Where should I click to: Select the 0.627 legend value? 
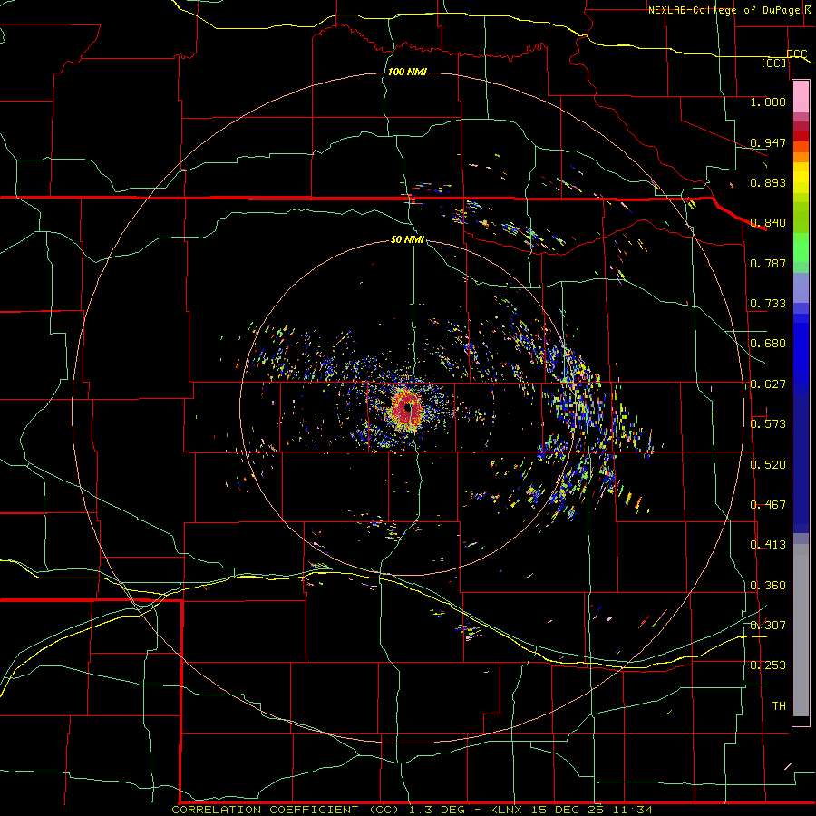point(768,384)
